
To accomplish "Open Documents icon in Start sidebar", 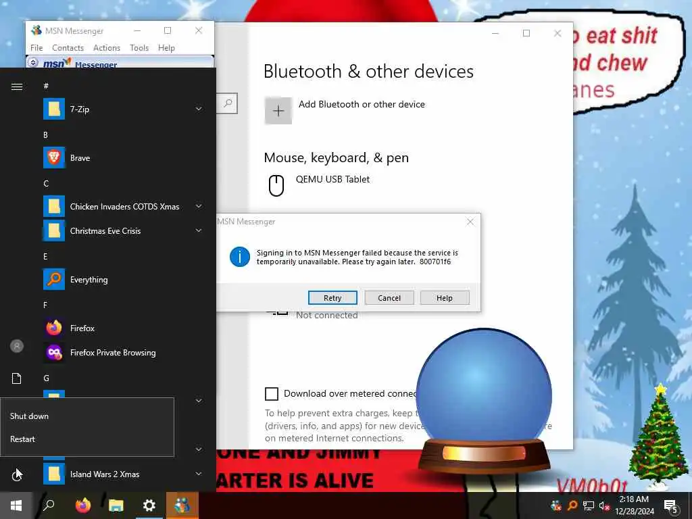I will [x=17, y=378].
